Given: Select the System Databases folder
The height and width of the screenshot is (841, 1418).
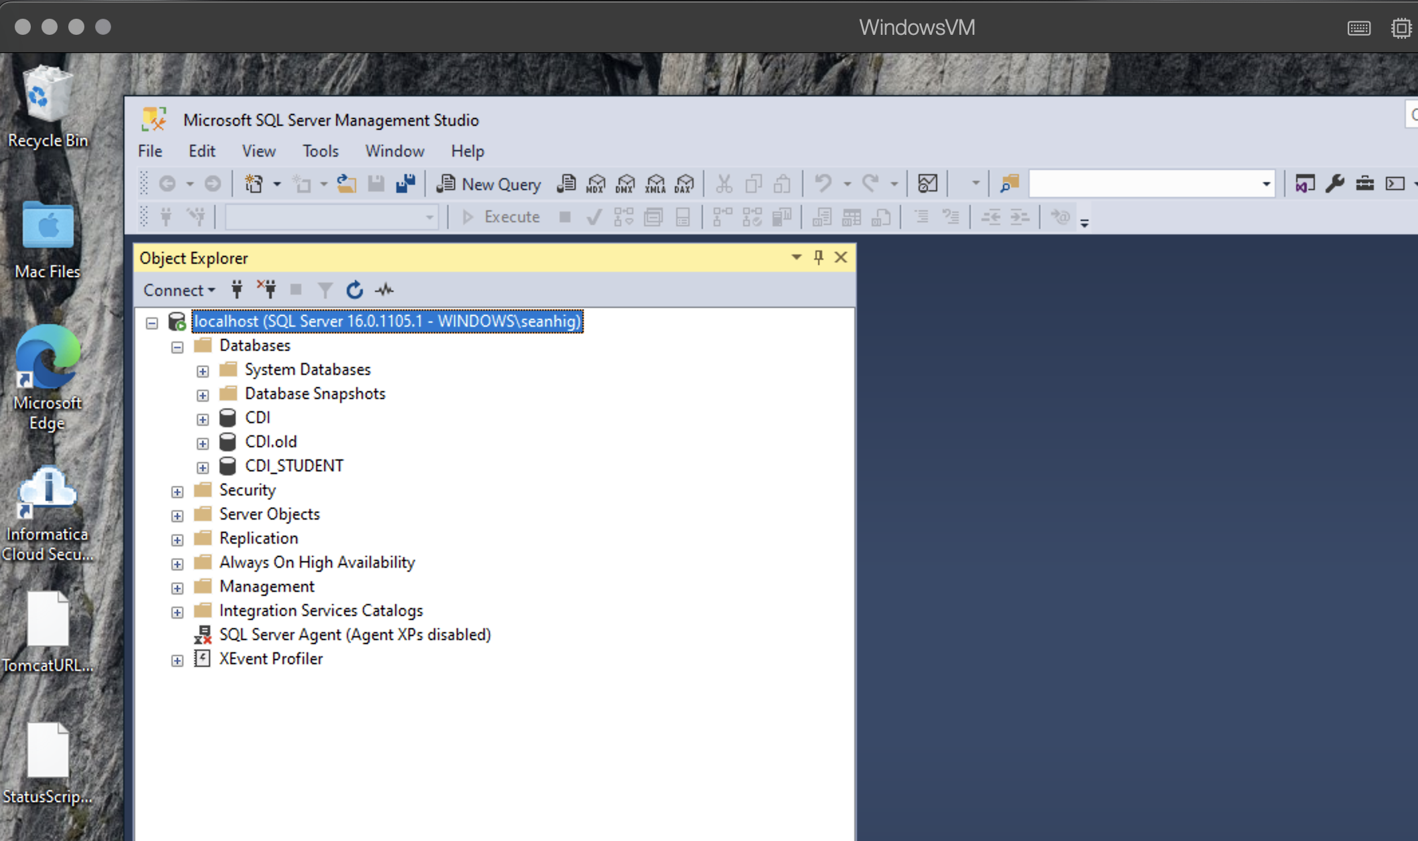Looking at the screenshot, I should [307, 370].
